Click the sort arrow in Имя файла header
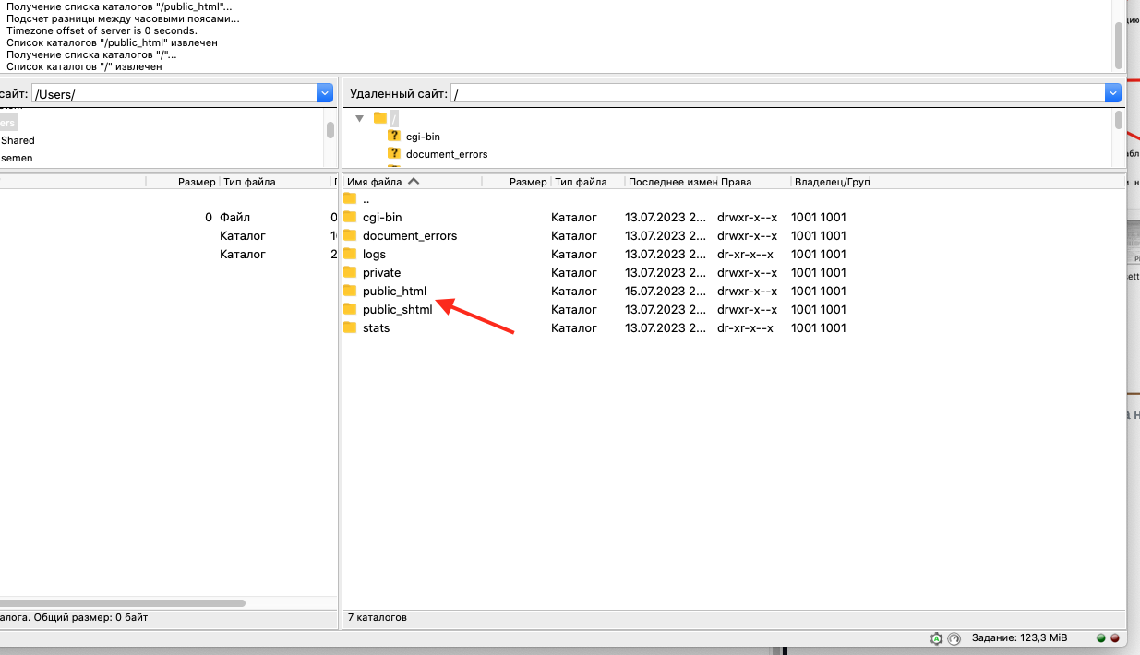Viewport: 1140px width, 655px height. pyautogui.click(x=414, y=181)
